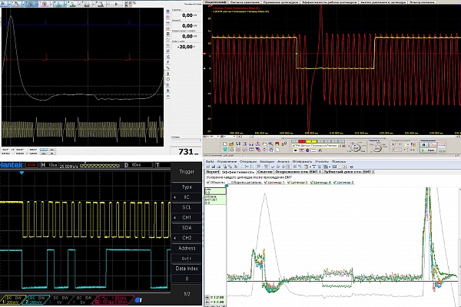Open the Отображать menu
Image resolution: width=461 pixels, height=307 pixels.
click(x=302, y=162)
